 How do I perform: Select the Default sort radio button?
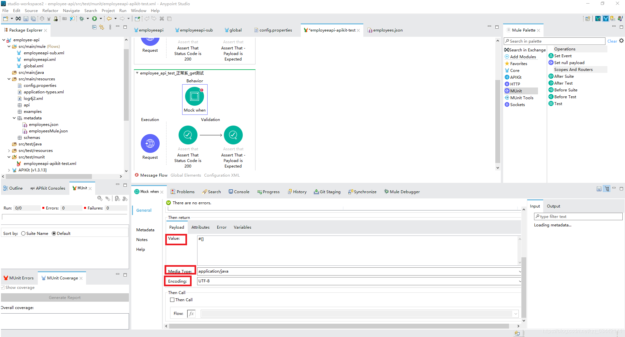coord(54,234)
